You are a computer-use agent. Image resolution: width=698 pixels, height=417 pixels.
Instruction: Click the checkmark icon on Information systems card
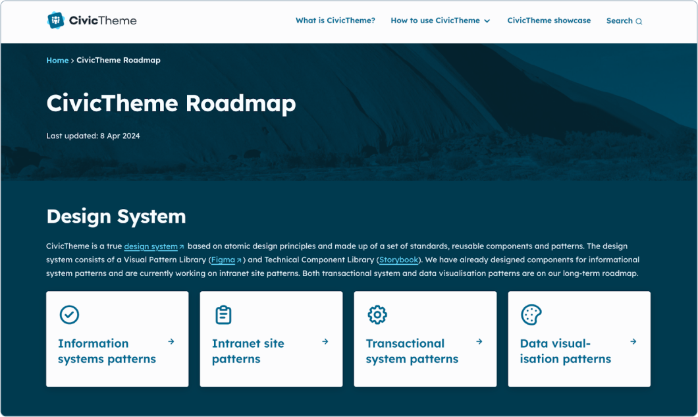[x=68, y=315]
